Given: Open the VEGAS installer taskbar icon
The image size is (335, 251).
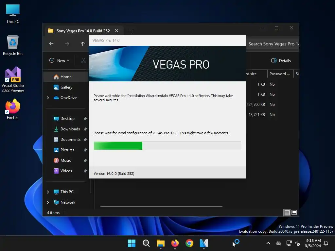Looking at the screenshot, I should point(203,243).
